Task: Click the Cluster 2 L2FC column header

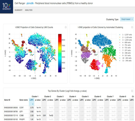Action: pyautogui.click(x=44, y=100)
